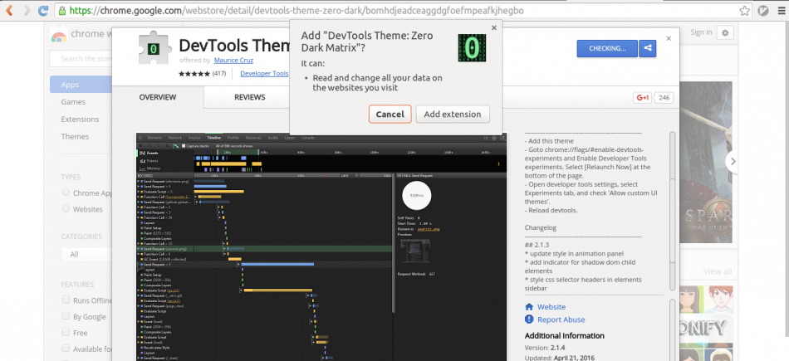Close the extension detail overlay

click(669, 38)
